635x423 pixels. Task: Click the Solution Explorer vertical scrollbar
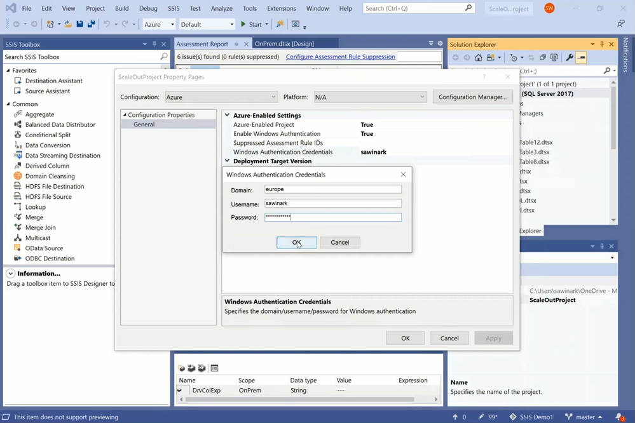(613, 117)
